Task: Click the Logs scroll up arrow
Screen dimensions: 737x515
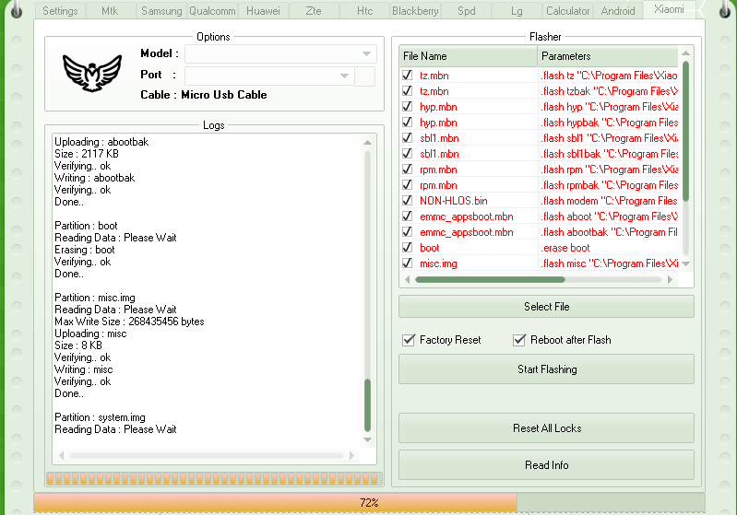Action: point(369,142)
